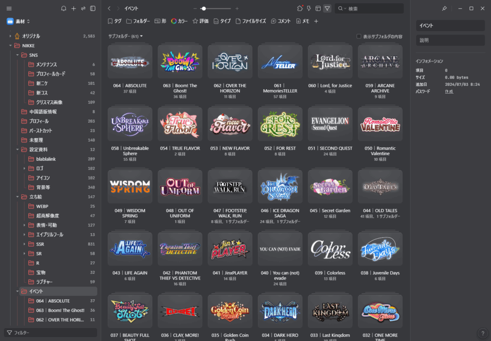Open the 039 Colorless thumbnail
Viewport: 491px width, 341px height.
coord(330,249)
